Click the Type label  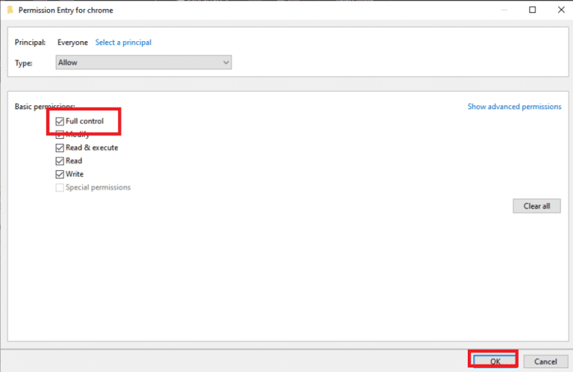[x=23, y=63]
